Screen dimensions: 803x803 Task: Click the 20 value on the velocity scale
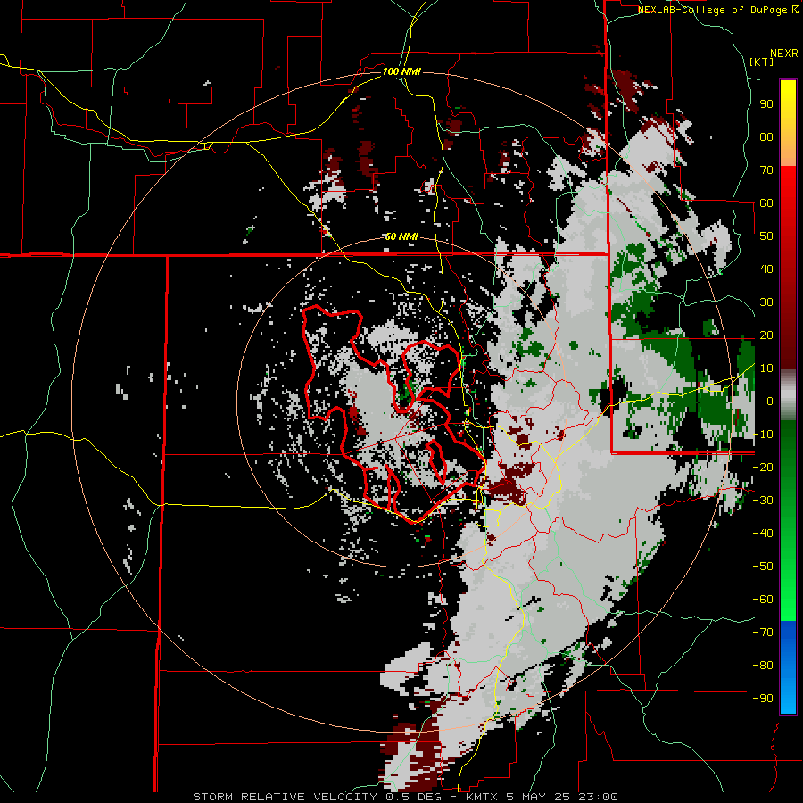click(766, 335)
